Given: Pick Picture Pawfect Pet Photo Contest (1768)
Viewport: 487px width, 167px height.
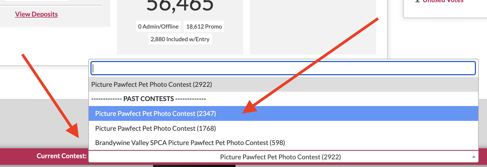Looking at the screenshot, I should (x=156, y=128).
